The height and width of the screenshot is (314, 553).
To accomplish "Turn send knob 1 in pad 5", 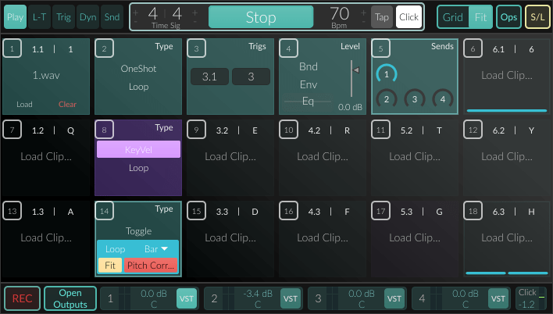I will pos(387,74).
